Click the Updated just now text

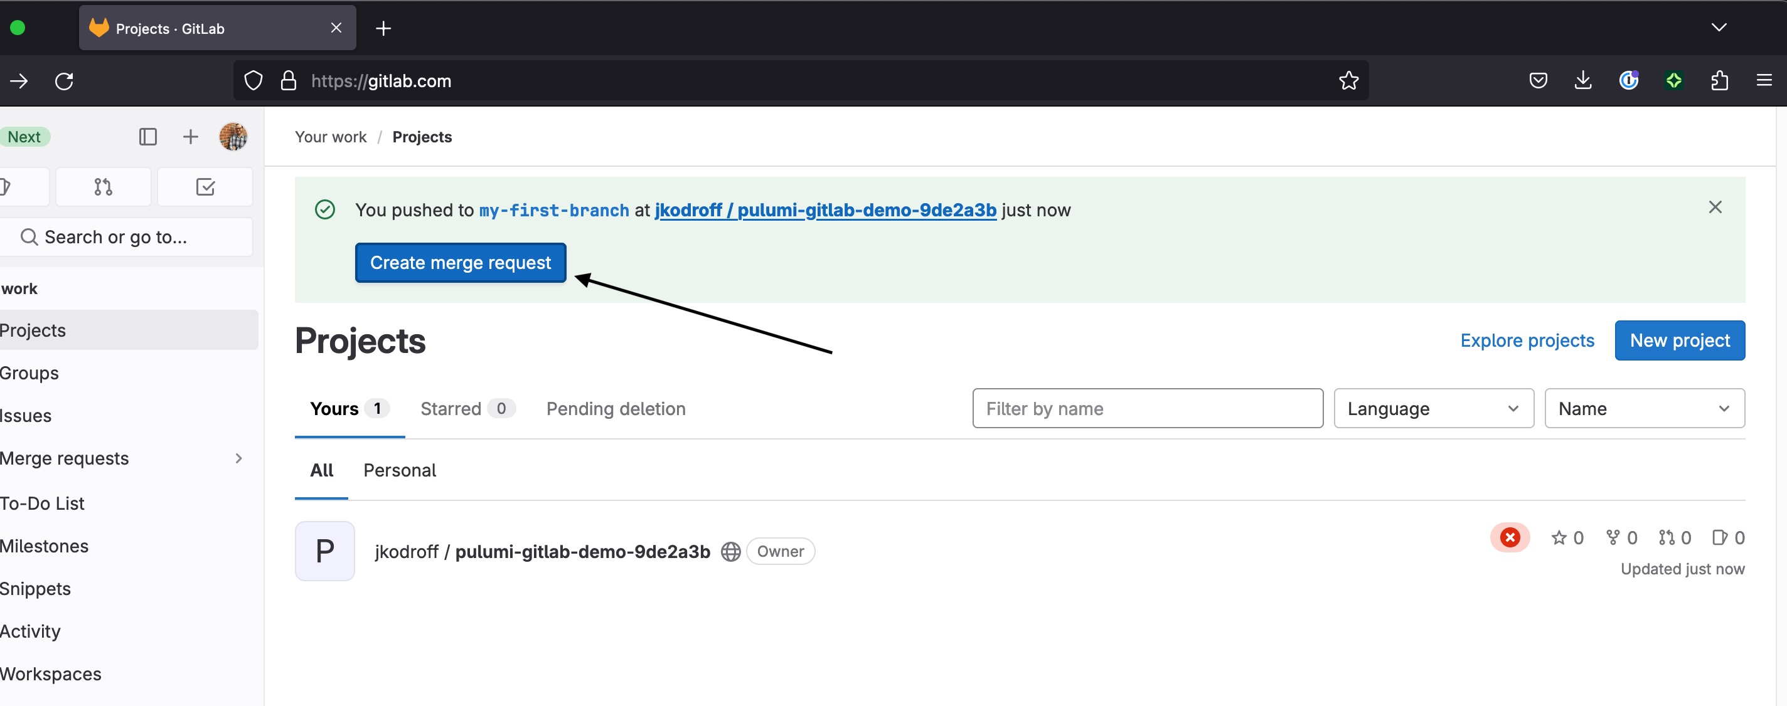pos(1682,569)
